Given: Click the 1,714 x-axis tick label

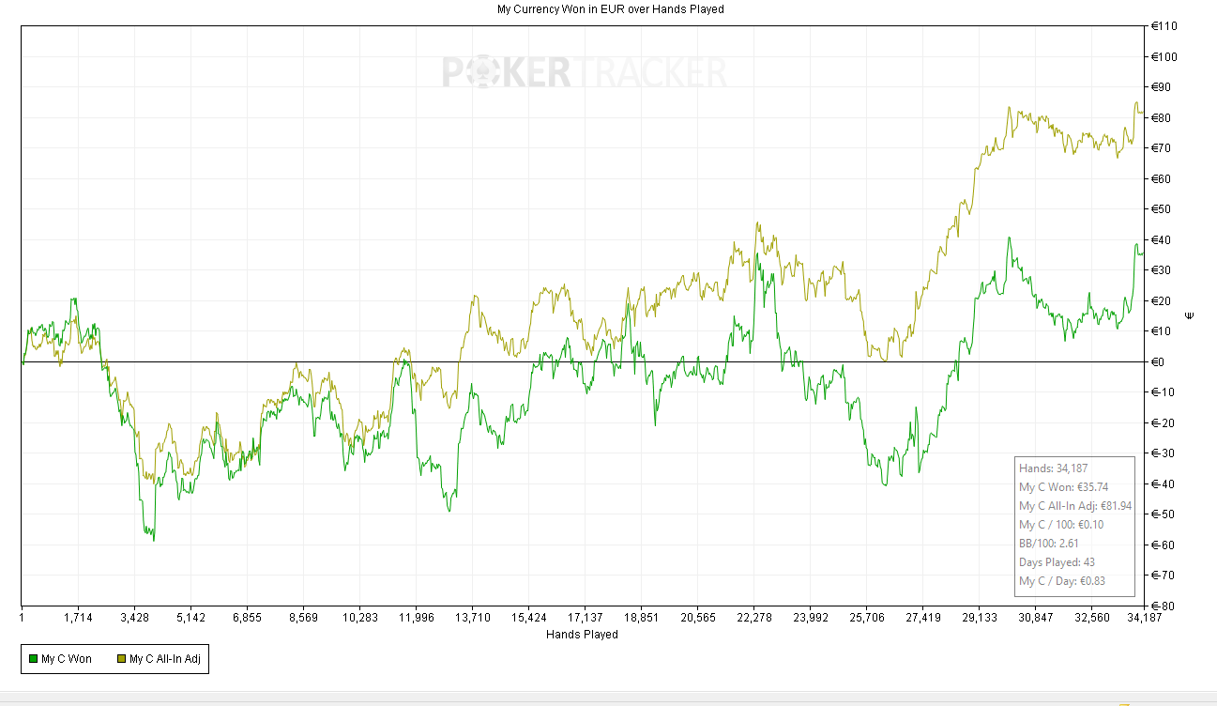Looking at the screenshot, I should click(x=78, y=618).
